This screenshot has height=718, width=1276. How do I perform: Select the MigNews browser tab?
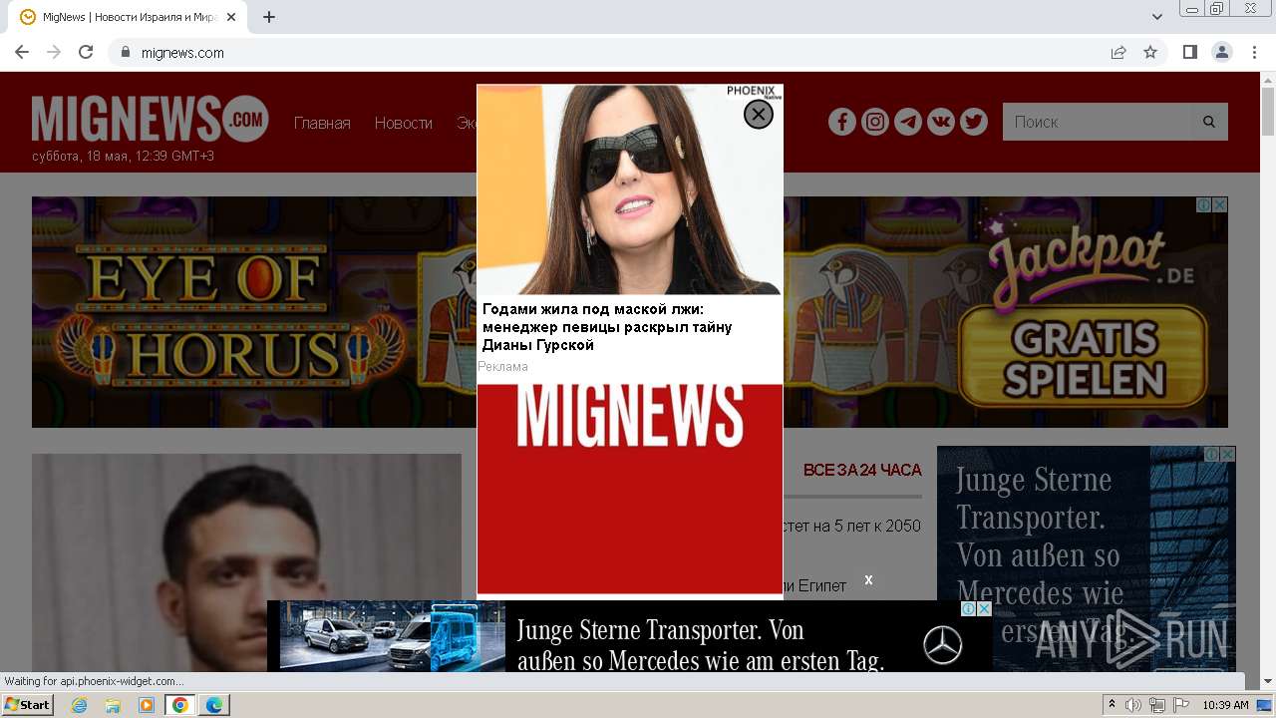[128, 17]
